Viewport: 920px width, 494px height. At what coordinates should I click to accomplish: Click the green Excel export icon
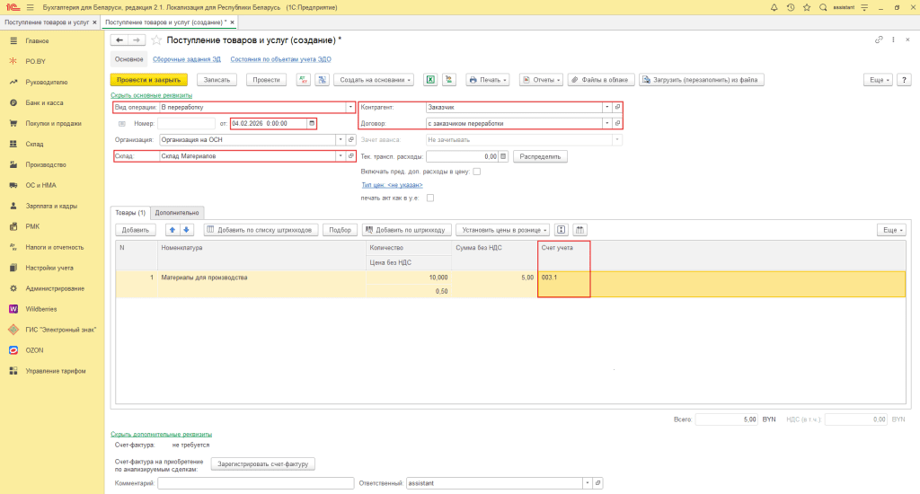point(430,80)
